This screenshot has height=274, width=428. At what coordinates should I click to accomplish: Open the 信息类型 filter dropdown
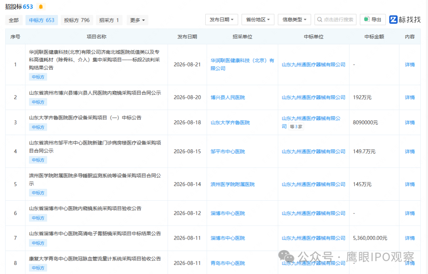click(294, 20)
